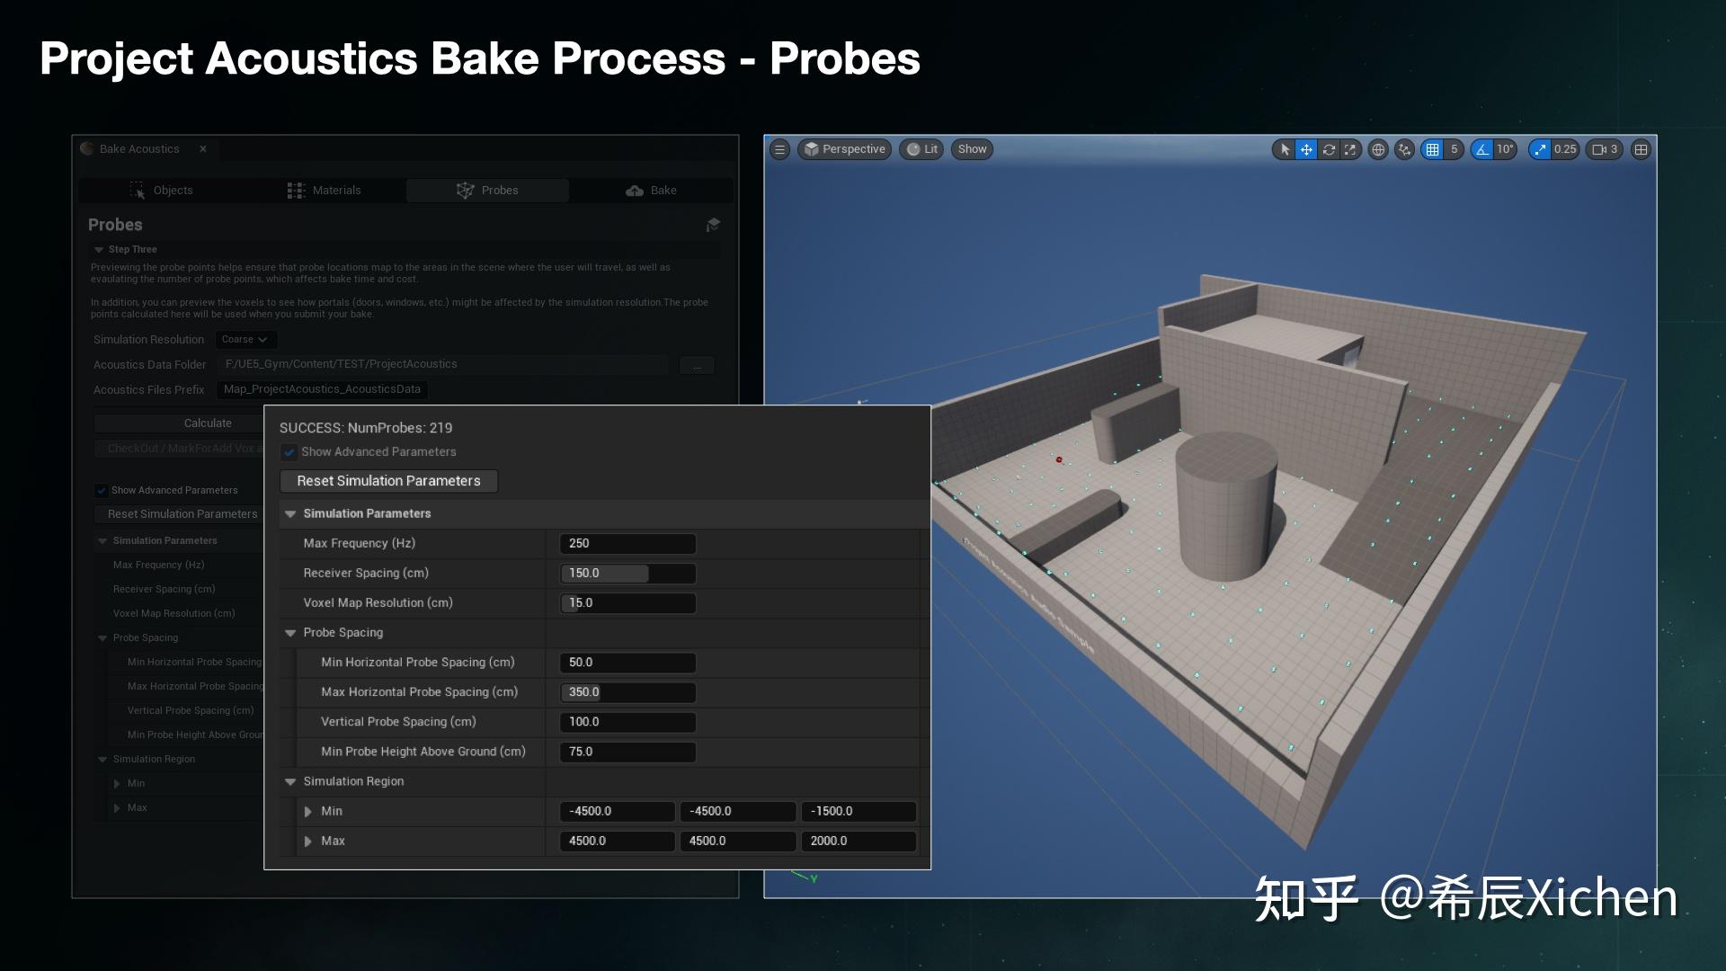Select the Scale tool in the viewport toolbar
Viewport: 1726px width, 971px height.
1350,149
